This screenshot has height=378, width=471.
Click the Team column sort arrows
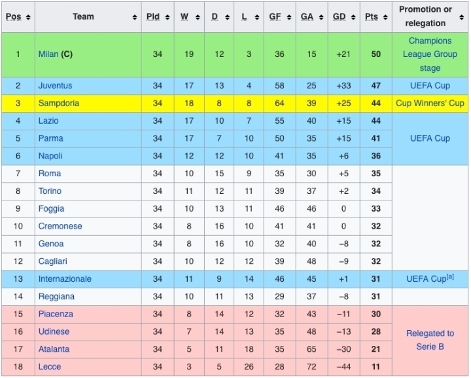tap(135, 17)
